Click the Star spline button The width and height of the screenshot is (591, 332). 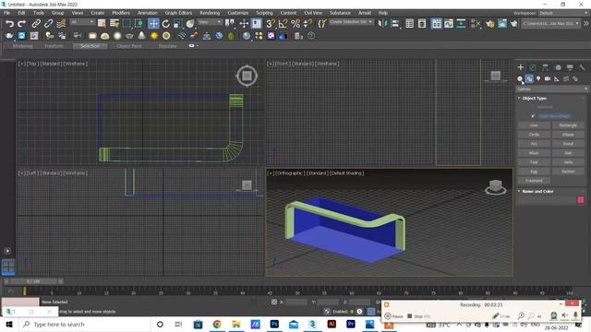(x=568, y=153)
